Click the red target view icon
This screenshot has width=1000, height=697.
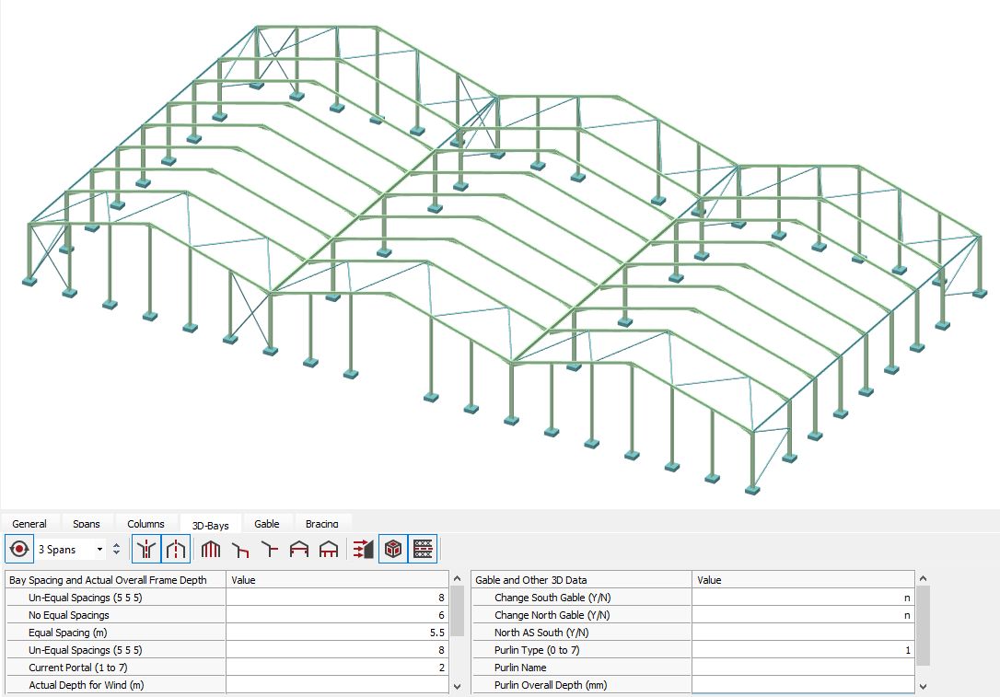(18, 550)
